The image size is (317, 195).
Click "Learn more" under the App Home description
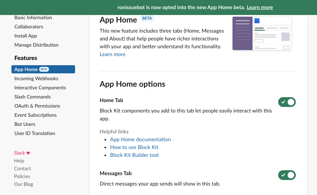coord(112,54)
